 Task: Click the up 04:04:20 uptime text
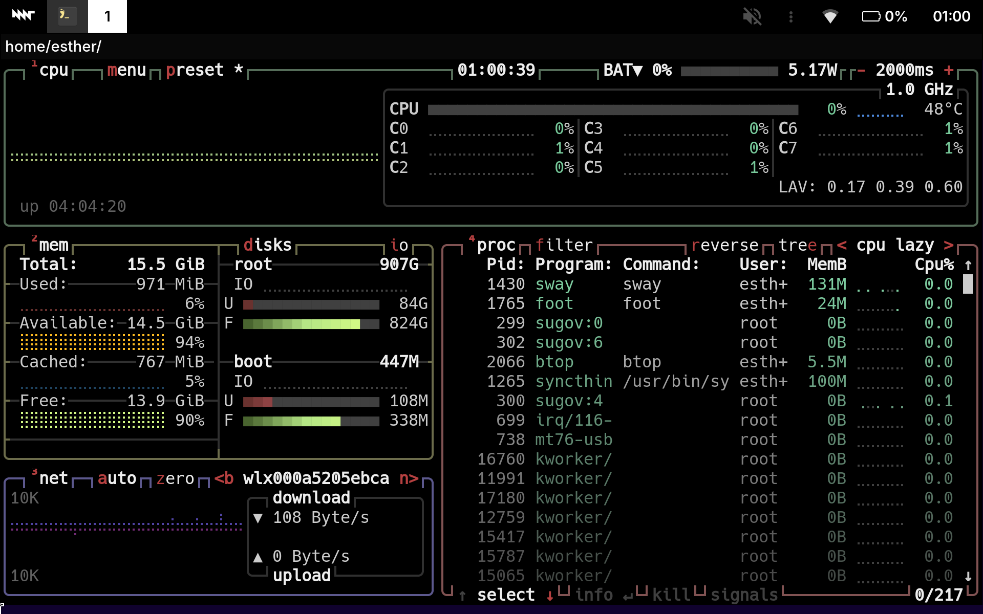[x=73, y=206]
